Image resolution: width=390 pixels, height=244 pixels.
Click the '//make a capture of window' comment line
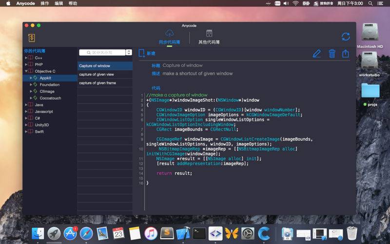coord(176,95)
